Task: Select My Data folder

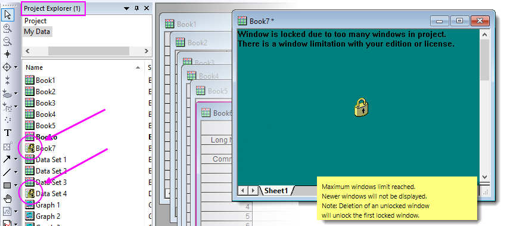Action: pyautogui.click(x=37, y=32)
